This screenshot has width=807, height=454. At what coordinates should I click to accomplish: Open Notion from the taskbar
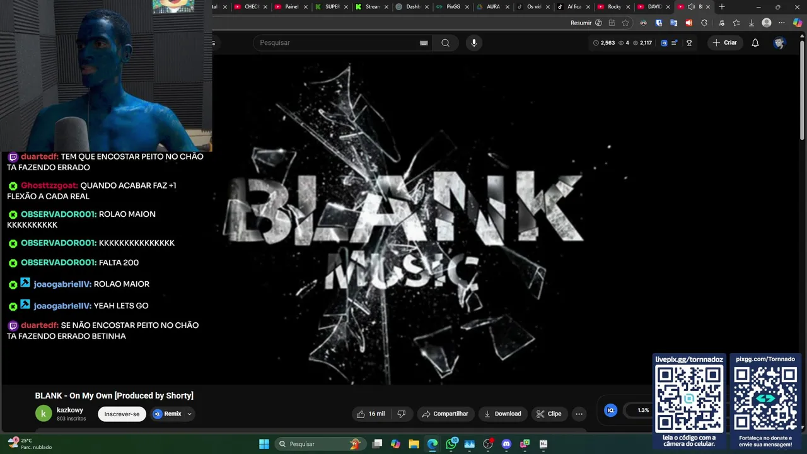click(543, 444)
